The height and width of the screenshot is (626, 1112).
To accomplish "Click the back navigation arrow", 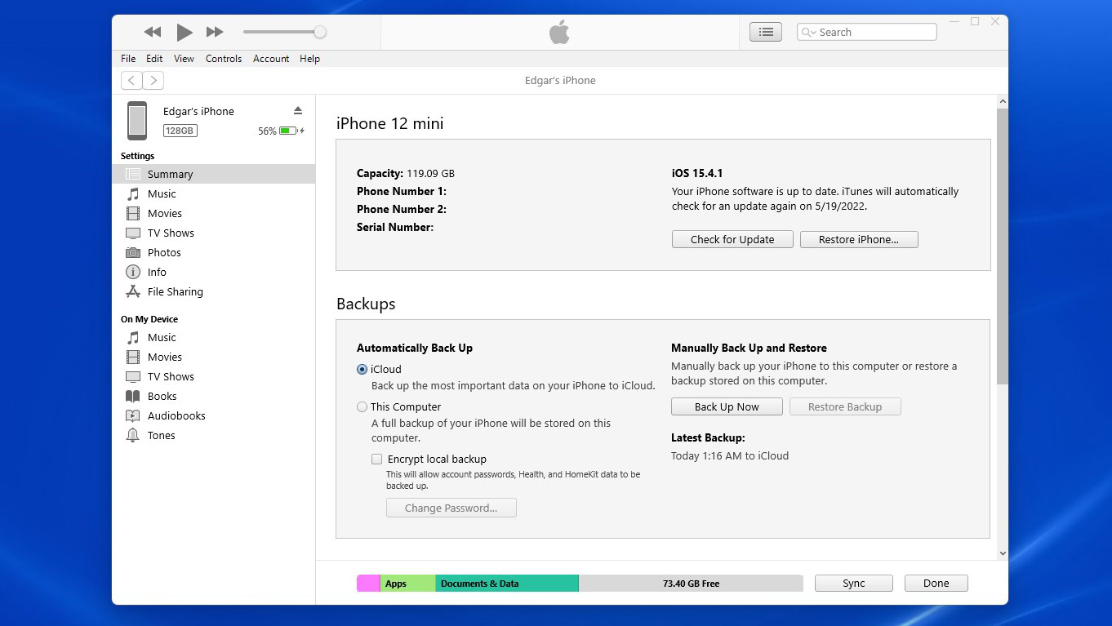I will click(x=131, y=80).
